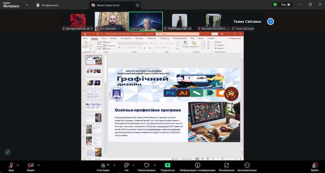The height and width of the screenshot is (173, 325).
Task: Click Создать слайд (New Slide) icon
Action: click(99, 44)
